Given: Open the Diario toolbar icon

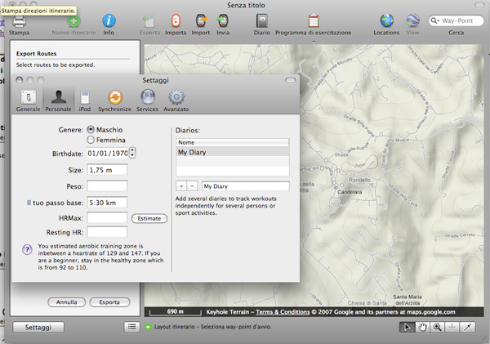Looking at the screenshot, I should pyautogui.click(x=261, y=22).
